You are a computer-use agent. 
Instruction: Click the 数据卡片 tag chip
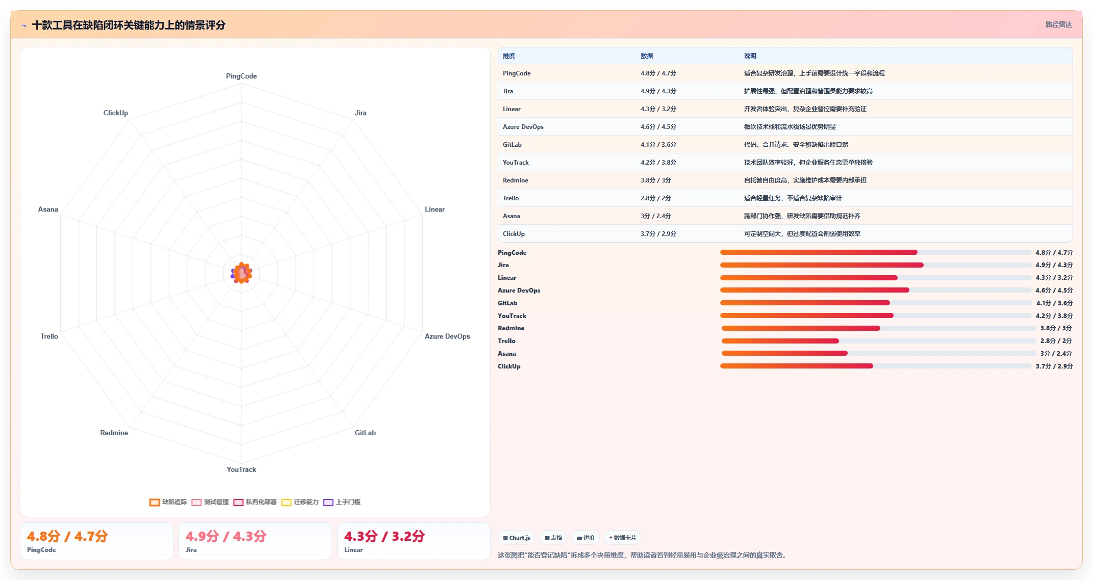tap(623, 538)
